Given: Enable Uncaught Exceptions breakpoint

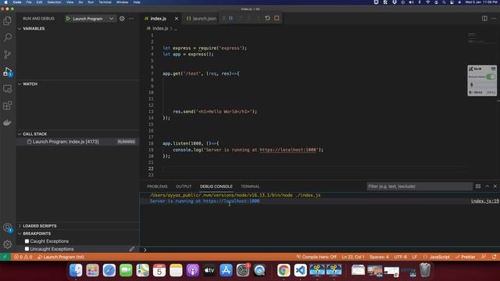Looking at the screenshot, I should click(x=27, y=249).
